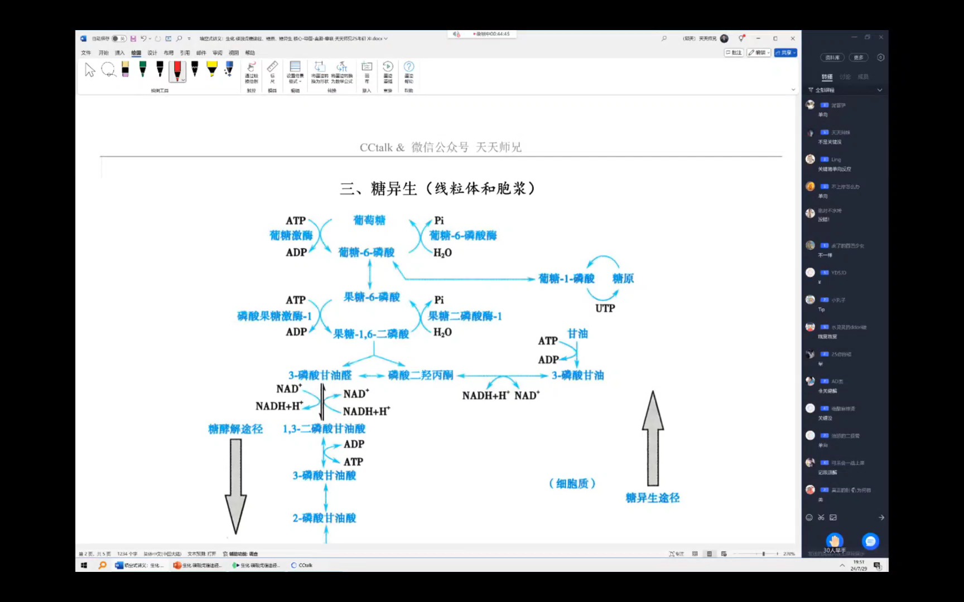
Task: Click the 资料库 button in CCtalk panel
Action: click(832, 57)
